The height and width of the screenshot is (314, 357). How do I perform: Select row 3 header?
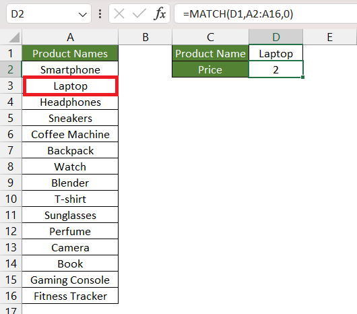click(x=11, y=86)
